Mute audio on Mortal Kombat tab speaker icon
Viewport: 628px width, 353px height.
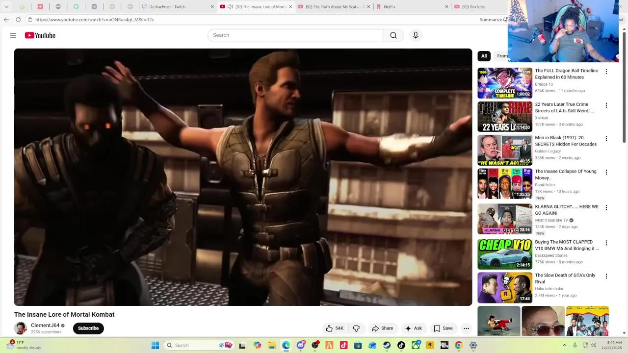[230, 7]
